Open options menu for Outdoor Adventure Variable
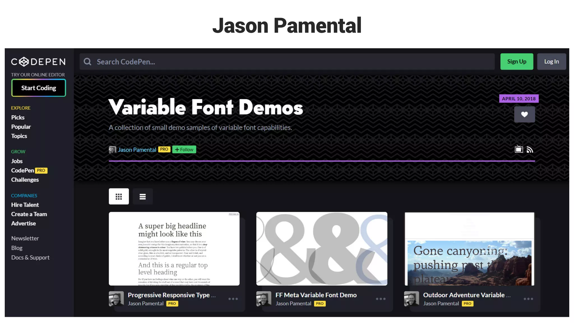574x323 pixels. coord(528,299)
